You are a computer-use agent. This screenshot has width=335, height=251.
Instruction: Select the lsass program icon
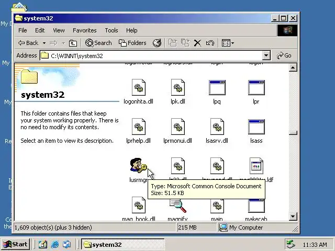point(256,127)
